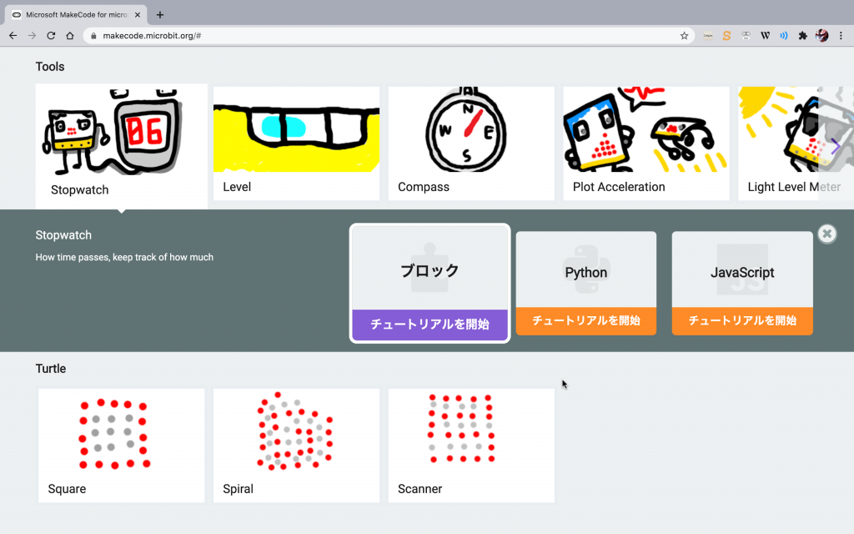Click the browser back arrow
This screenshot has height=534, width=854.
(13, 36)
